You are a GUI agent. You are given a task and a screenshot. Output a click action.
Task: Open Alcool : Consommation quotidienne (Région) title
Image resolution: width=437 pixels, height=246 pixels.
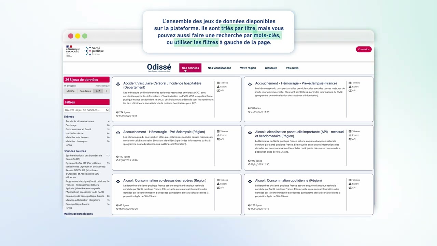288,180
